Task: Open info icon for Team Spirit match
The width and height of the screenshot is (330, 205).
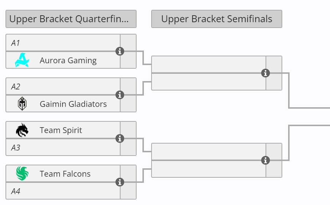Action: coord(120,138)
